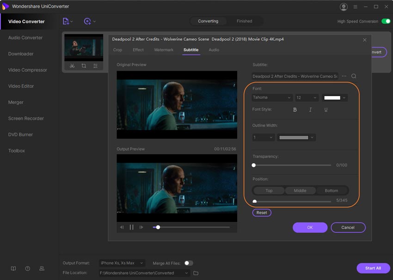Viewport: 393px width, 280px height.
Task: Open the File Location dropdown
Action: pos(144,273)
